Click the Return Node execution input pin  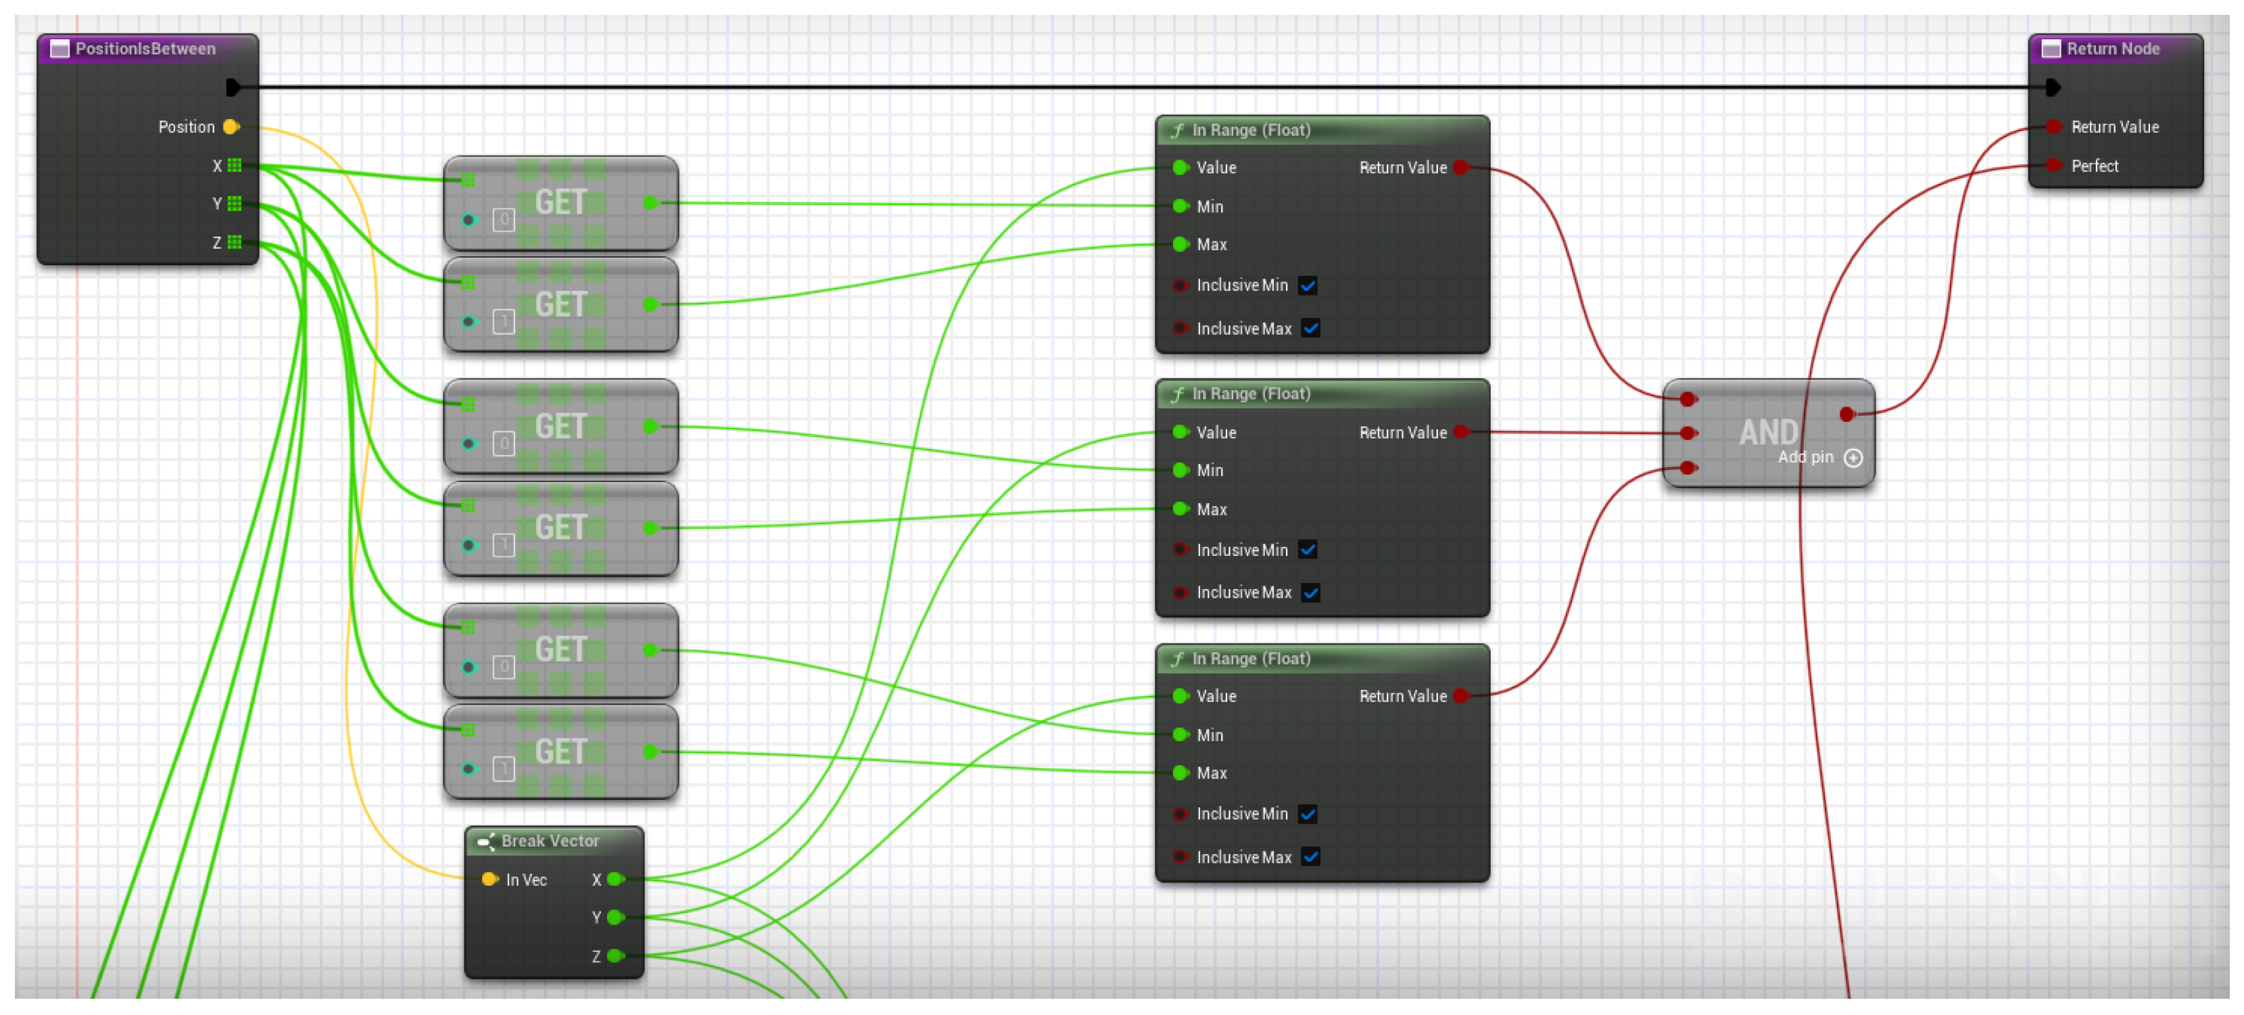[2053, 87]
